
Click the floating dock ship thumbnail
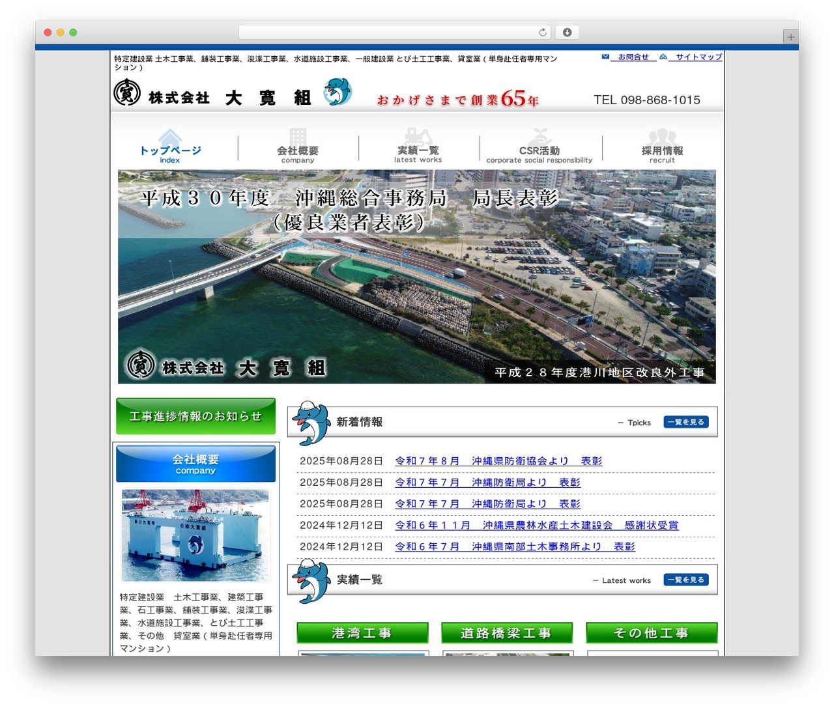(195, 535)
